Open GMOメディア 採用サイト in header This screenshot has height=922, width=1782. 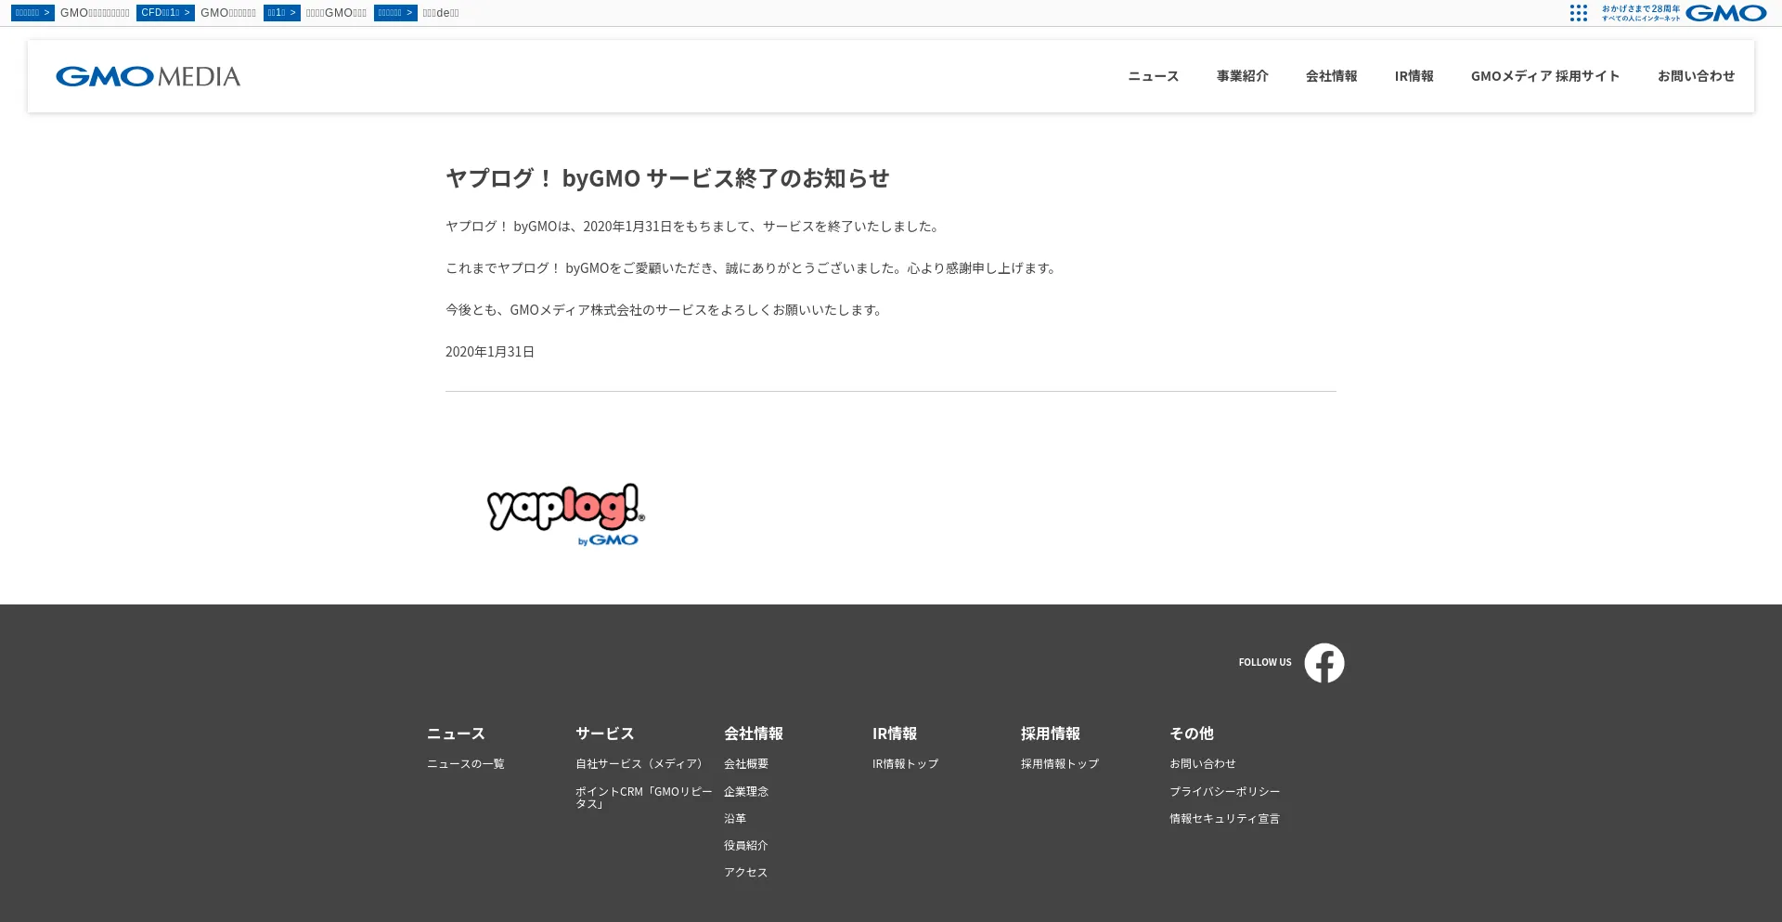tap(1545, 76)
